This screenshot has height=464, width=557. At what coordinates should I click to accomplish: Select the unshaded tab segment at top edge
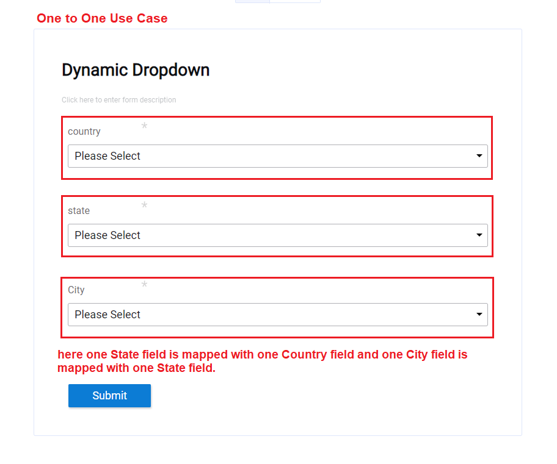tap(295, 1)
